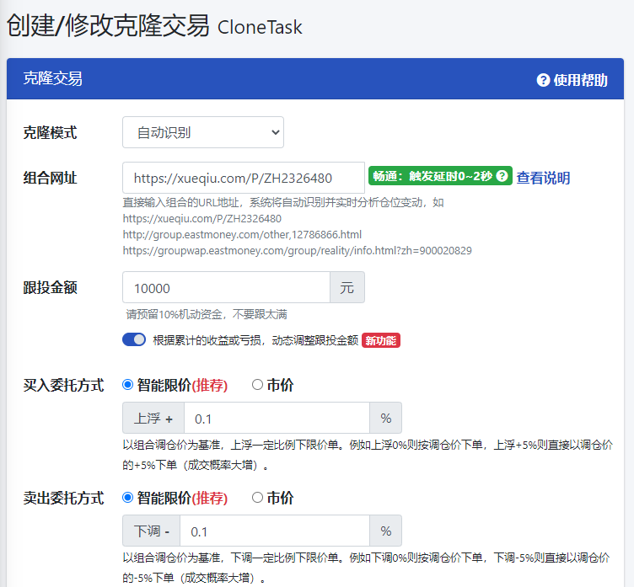Screen dimensions: 634x587
Task: Click the 跟投金额 input showing 10000
Action: pyautogui.click(x=227, y=288)
